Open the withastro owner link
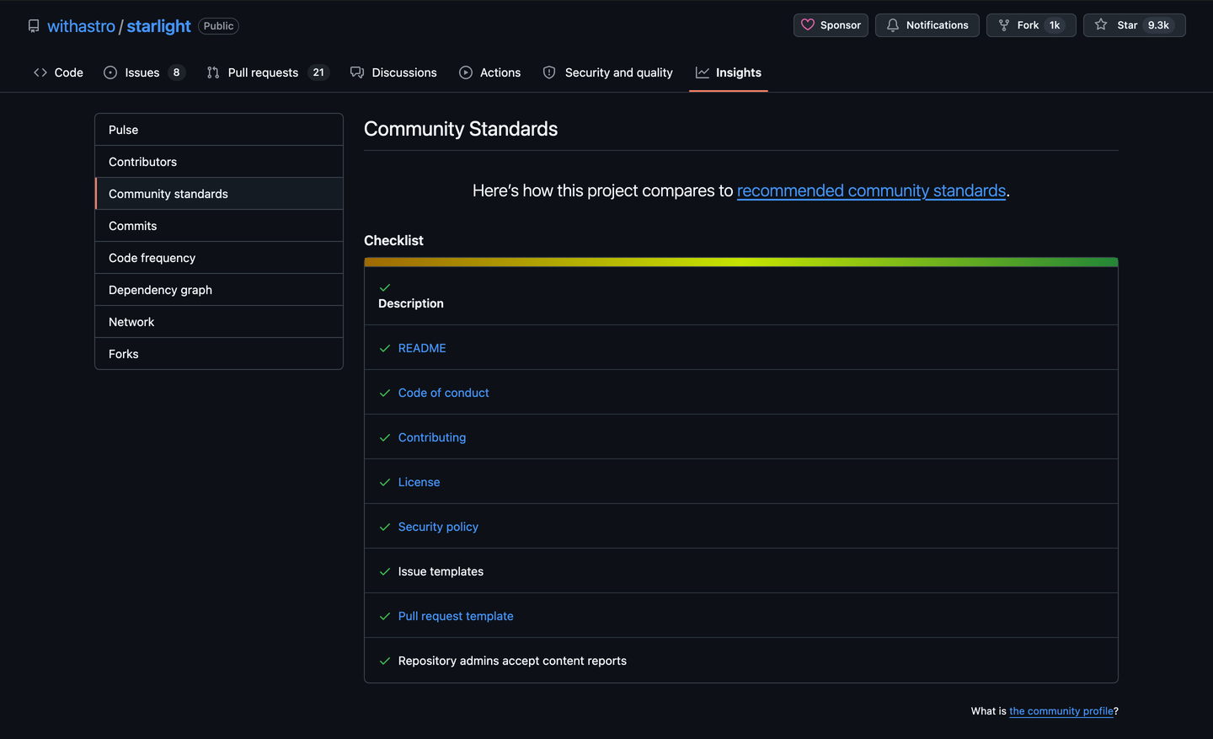1213x739 pixels. 81,26
